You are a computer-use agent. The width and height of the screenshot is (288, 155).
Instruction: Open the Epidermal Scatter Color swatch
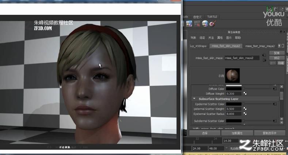click(234, 104)
